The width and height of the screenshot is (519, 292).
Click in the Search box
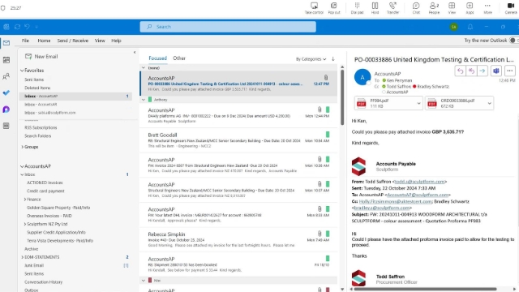coord(228,27)
